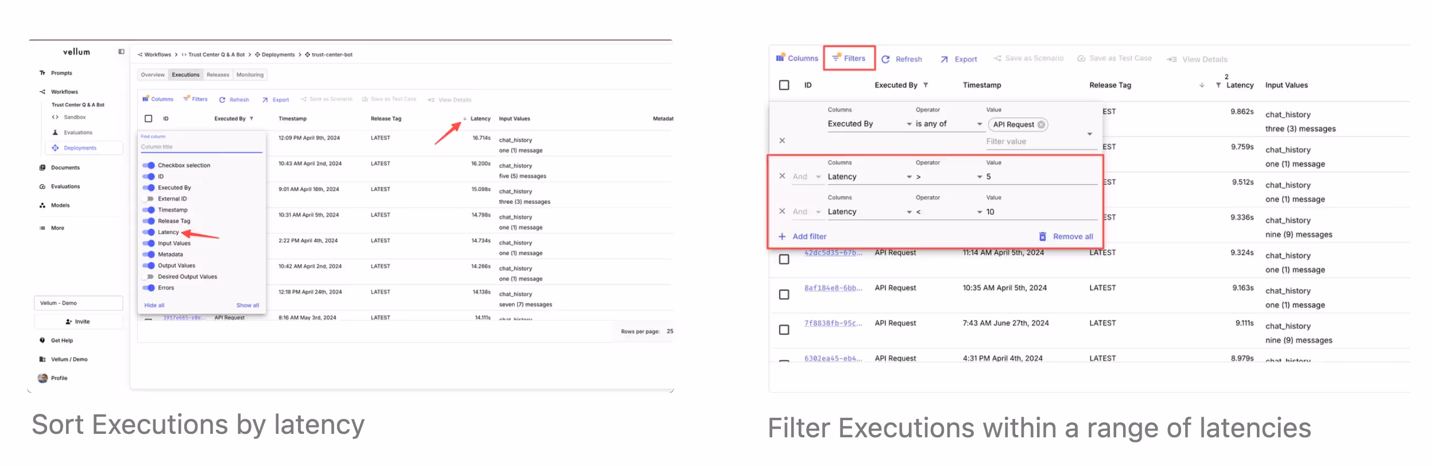This screenshot has height=466, width=1432.
Task: Remove the Executed By filter row
Action: pyautogui.click(x=782, y=141)
